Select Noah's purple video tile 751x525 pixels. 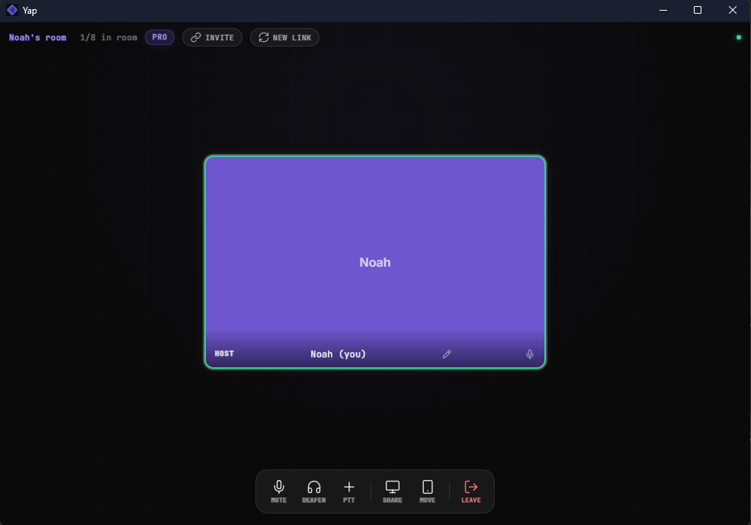[375, 244]
